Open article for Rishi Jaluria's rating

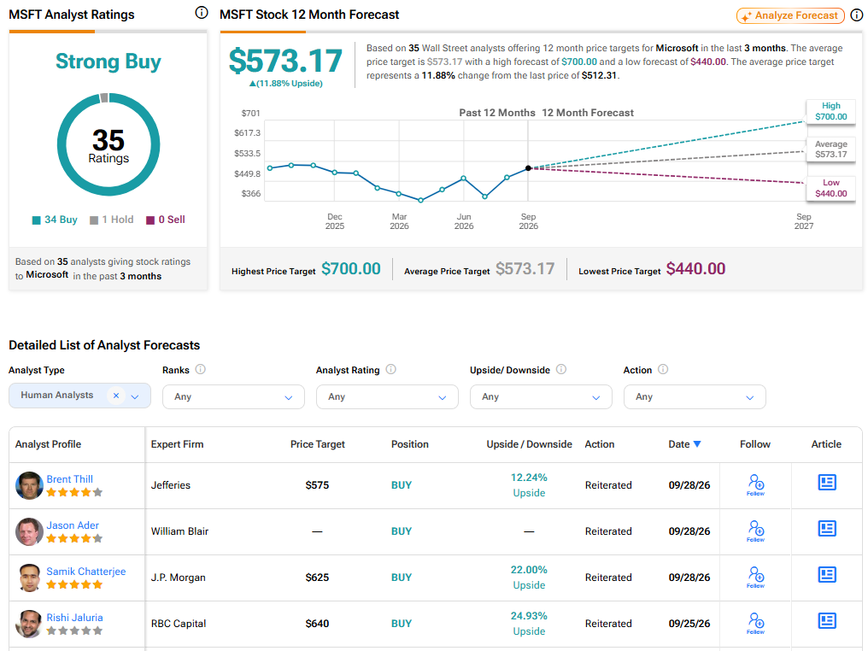(x=827, y=620)
